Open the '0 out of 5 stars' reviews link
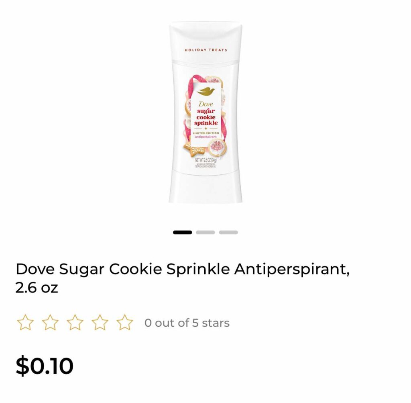The height and width of the screenshot is (403, 411). click(x=187, y=323)
